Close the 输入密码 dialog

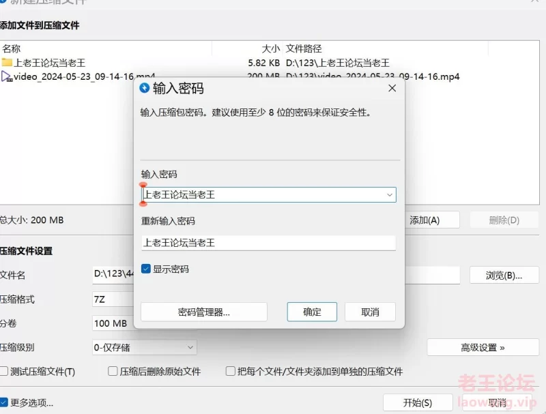(x=392, y=89)
